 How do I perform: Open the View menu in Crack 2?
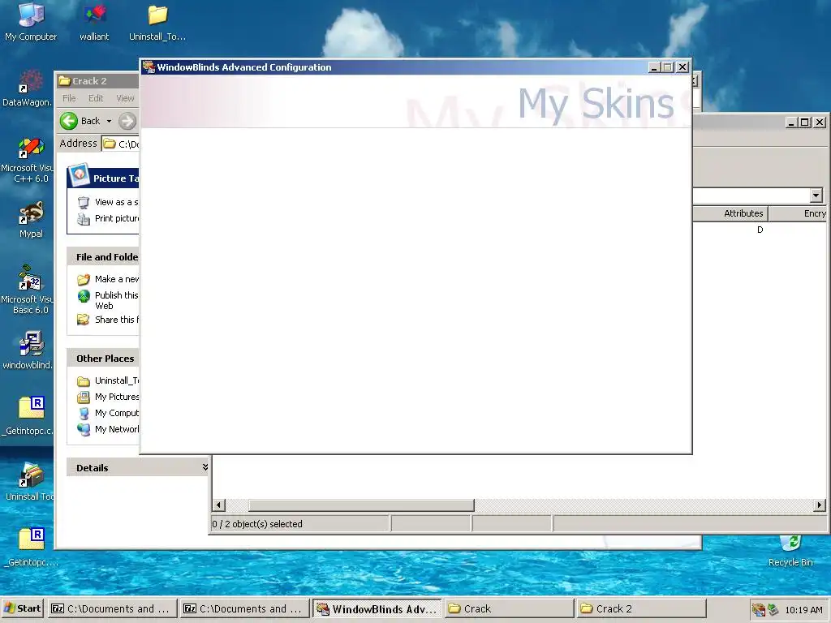coord(125,98)
